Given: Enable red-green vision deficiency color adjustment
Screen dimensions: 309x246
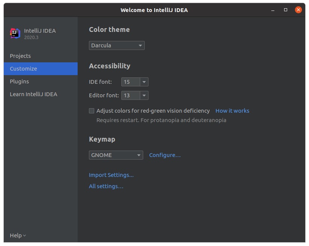Looking at the screenshot, I should 92,111.
